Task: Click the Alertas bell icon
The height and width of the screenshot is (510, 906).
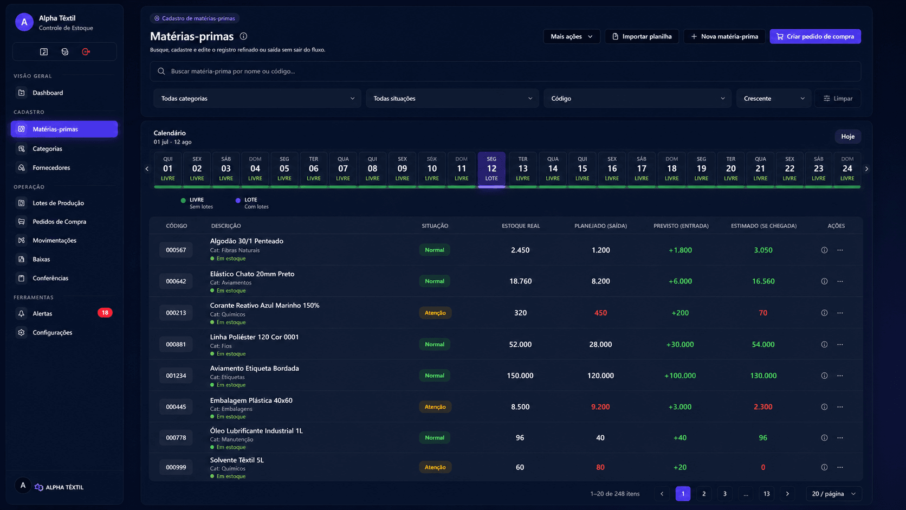Action: 22,314
